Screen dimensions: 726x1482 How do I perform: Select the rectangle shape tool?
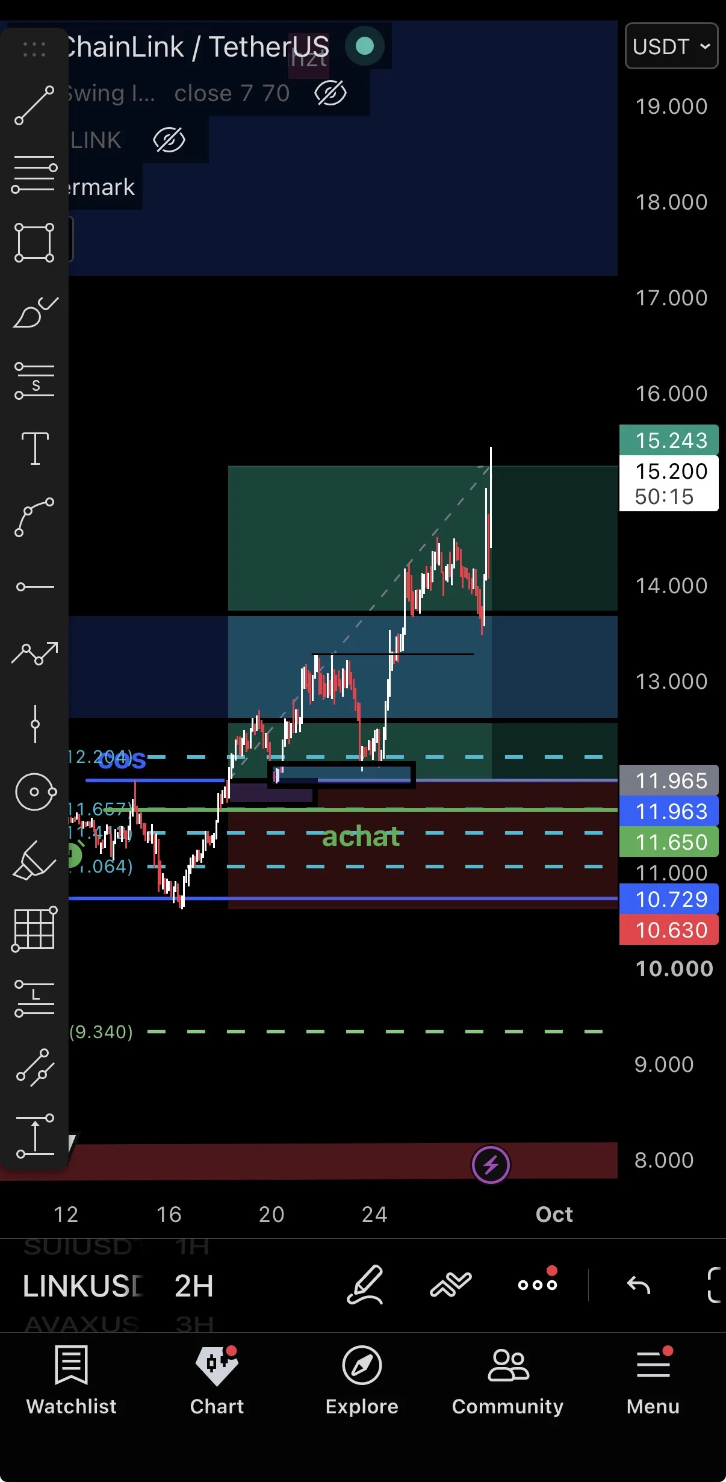[x=34, y=242]
